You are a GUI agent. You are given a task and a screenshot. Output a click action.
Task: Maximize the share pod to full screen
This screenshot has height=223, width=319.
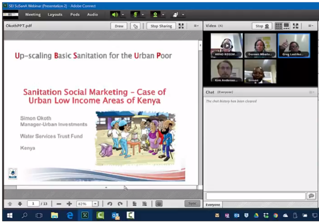pos(181,26)
